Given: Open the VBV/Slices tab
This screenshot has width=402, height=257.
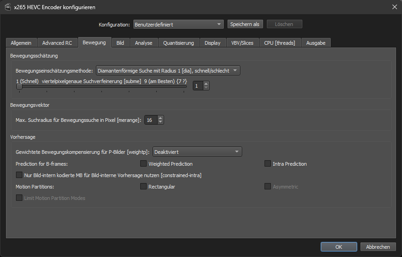Looking at the screenshot, I should (x=242, y=43).
